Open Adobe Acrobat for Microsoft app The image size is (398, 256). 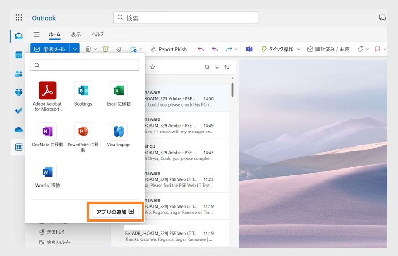48,96
